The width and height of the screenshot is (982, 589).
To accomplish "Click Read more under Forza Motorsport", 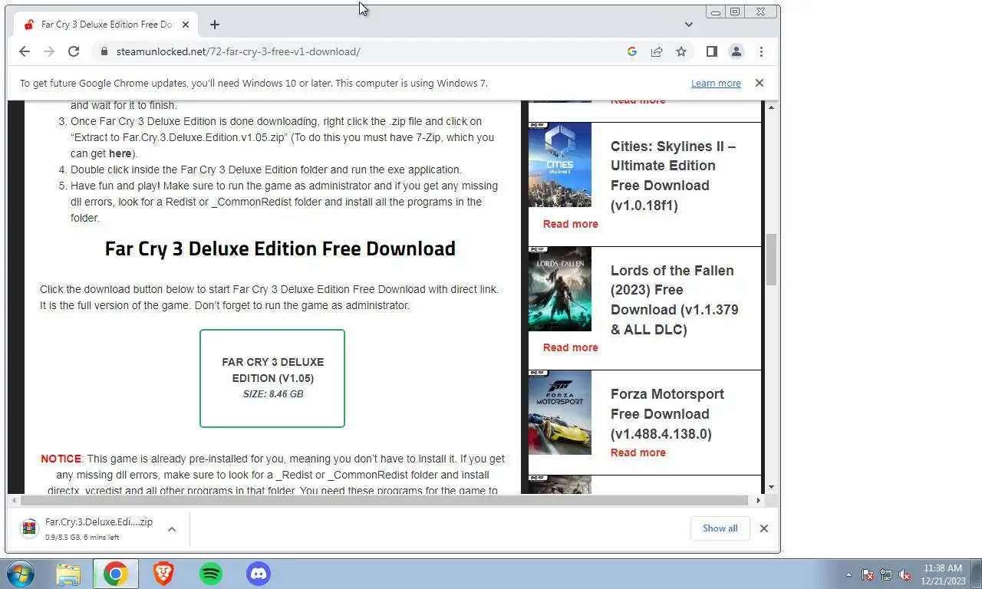I will pos(638,452).
